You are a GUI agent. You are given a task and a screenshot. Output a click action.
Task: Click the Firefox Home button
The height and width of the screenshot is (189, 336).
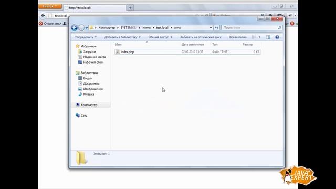[270, 15]
